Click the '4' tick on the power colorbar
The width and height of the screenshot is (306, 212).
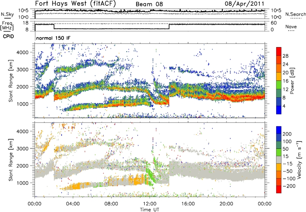coord(284,106)
